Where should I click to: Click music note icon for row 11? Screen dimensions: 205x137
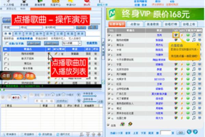pos(194,84)
